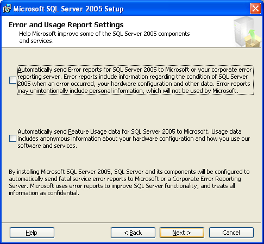Go to previous page with Back button
Image resolution: width=264 pixels, height=244 pixels.
click(133, 233)
